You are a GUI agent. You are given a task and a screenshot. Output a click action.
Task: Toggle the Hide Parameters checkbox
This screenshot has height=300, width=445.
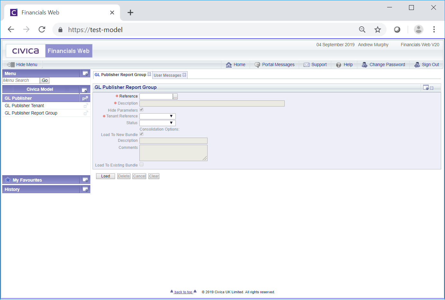click(141, 110)
